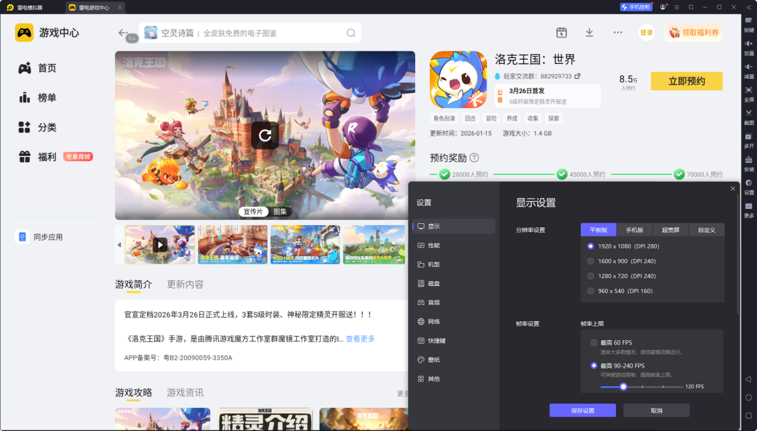Click the three-dots more options icon
Screen dimensions: 757x431
[x=618, y=32]
